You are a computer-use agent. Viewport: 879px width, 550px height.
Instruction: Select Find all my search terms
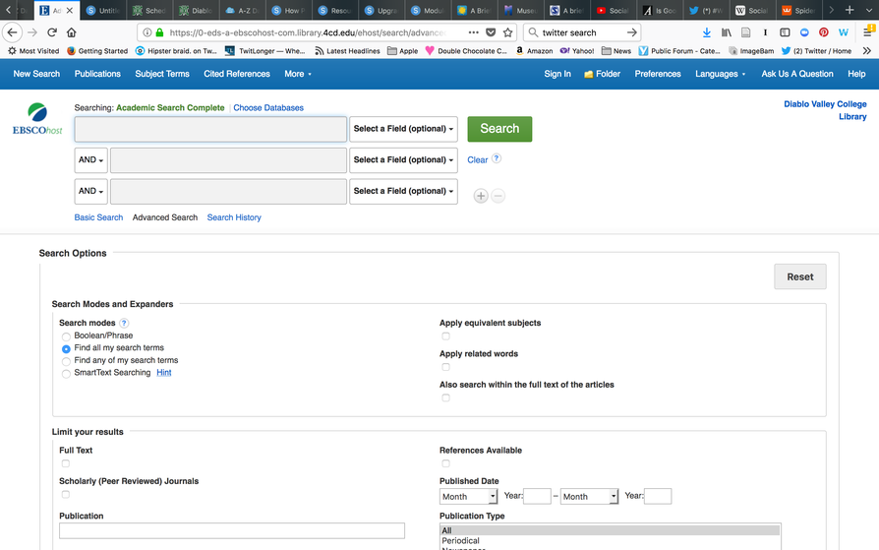pyautogui.click(x=66, y=348)
